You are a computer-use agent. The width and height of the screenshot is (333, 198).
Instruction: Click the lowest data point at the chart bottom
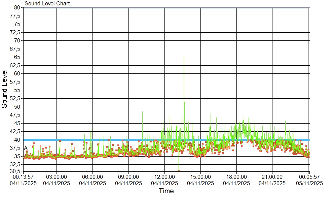pos(179,171)
